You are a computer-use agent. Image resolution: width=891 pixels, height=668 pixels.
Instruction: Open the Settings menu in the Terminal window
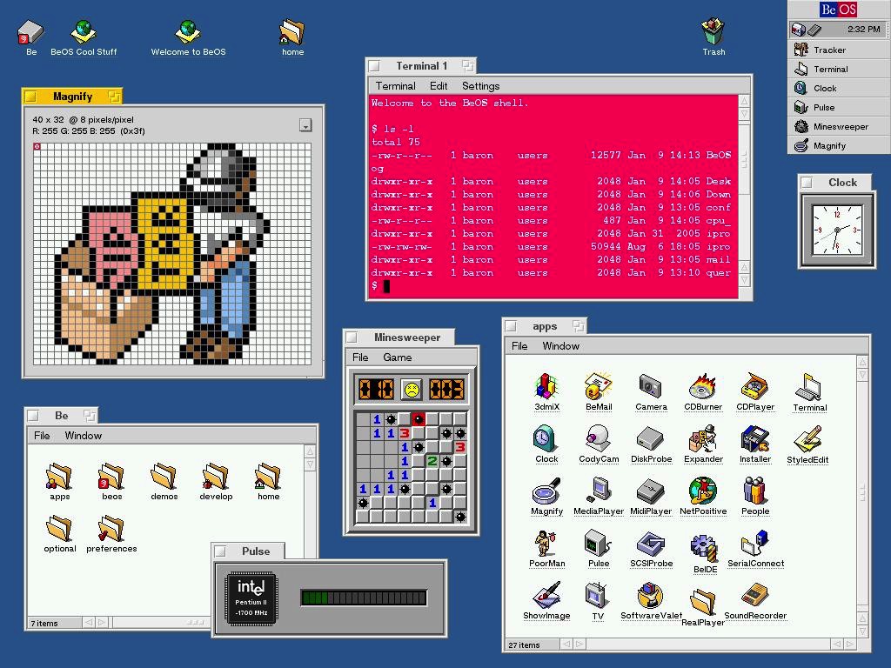tap(480, 86)
